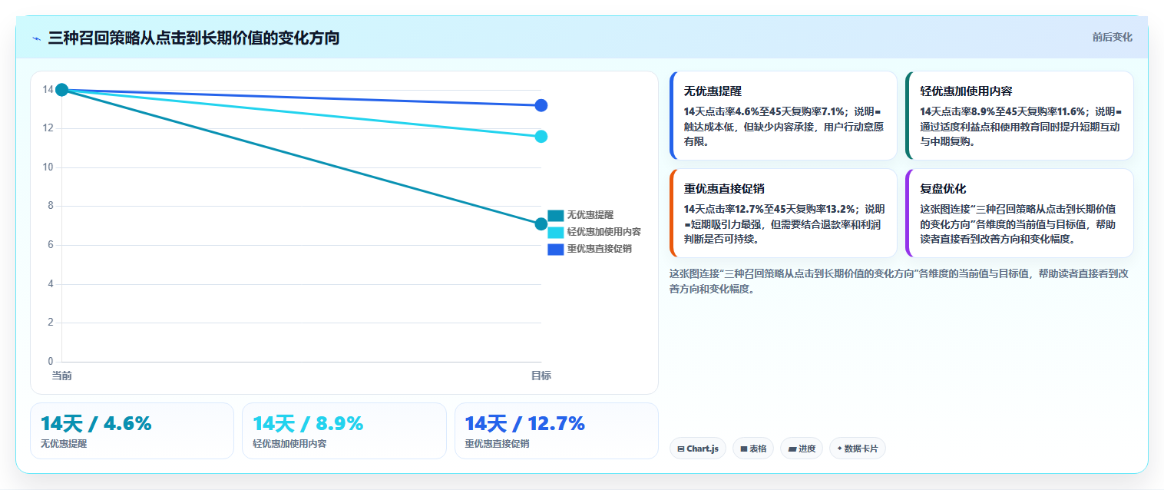Select the shared starting point at 当前
1164x490 pixels.
[x=62, y=90]
